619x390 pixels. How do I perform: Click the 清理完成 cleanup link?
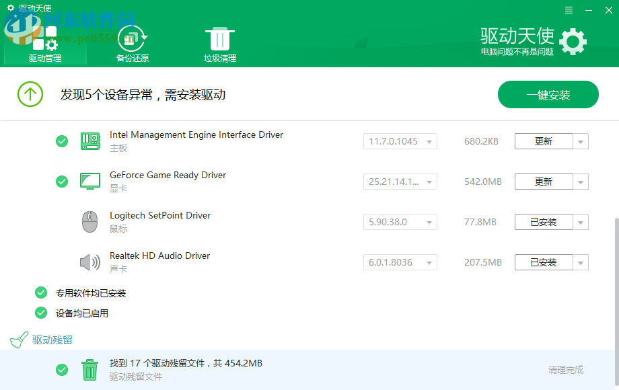[x=567, y=370]
